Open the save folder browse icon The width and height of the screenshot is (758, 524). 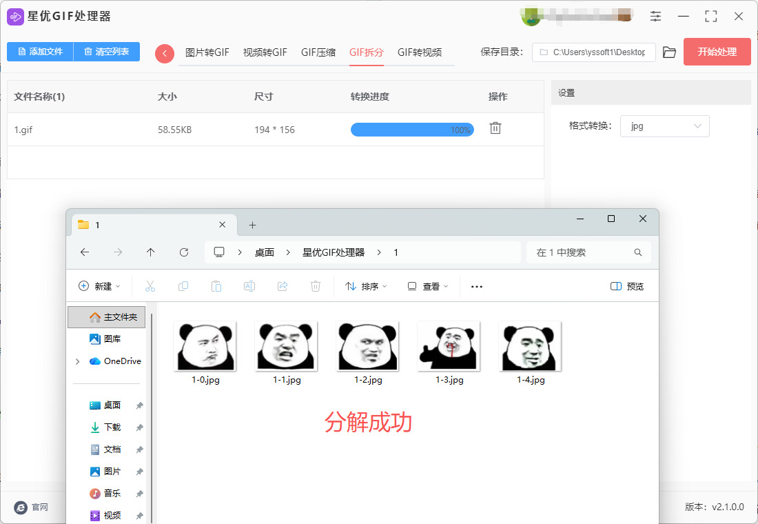coord(670,52)
